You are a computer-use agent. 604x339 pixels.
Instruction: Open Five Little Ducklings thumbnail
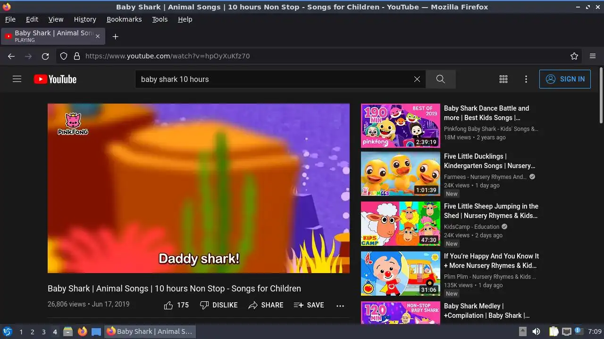401,174
